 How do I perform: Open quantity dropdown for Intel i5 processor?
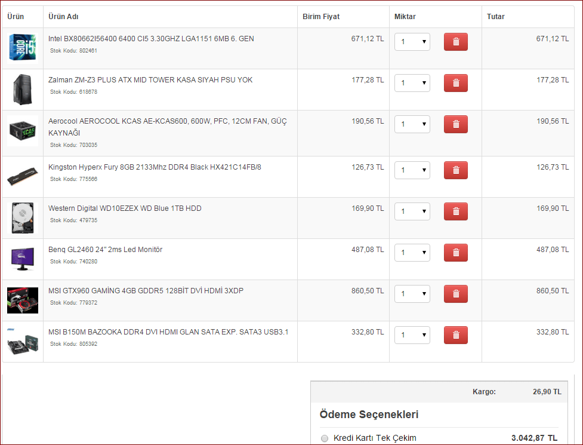click(x=412, y=42)
